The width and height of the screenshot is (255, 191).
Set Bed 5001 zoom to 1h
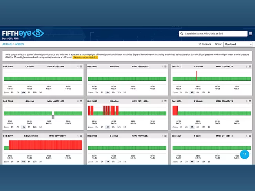tap(12, 92)
